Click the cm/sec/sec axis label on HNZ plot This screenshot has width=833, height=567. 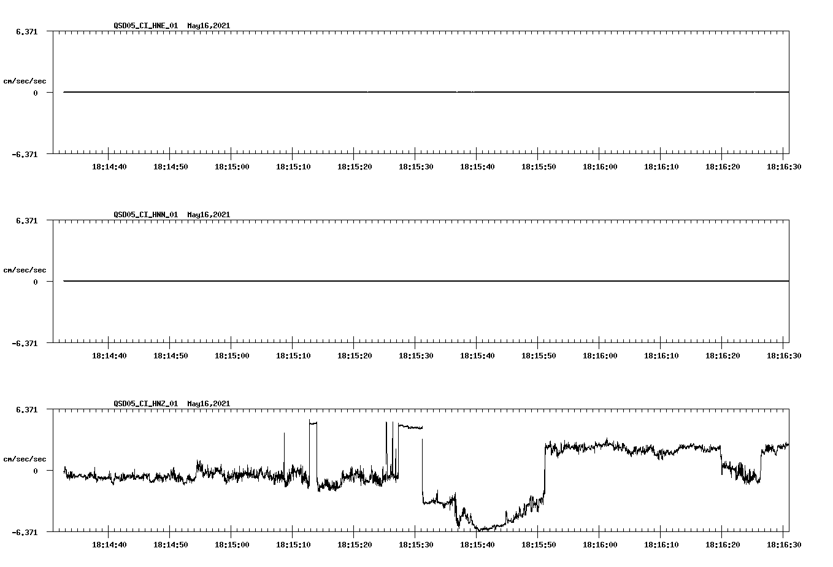coord(25,457)
